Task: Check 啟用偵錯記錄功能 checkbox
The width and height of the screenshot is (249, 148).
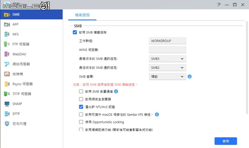Action: pyautogui.click(x=81, y=129)
